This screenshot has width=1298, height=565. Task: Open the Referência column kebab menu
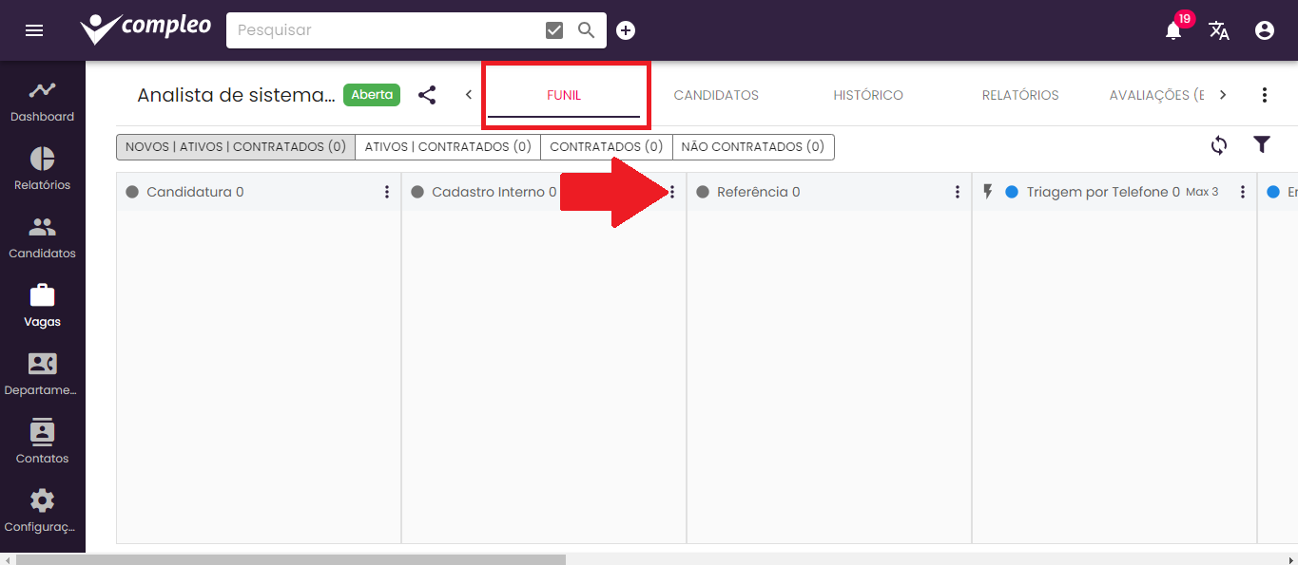[957, 191]
